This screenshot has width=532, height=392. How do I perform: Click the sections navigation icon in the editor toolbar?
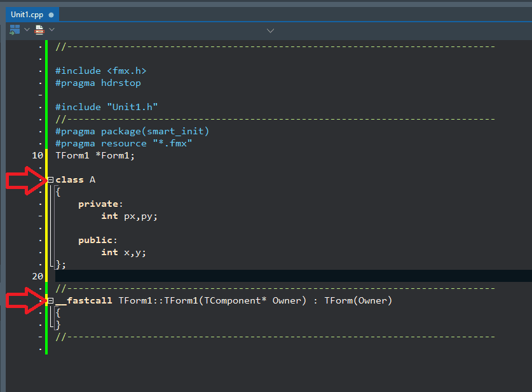tap(15, 30)
